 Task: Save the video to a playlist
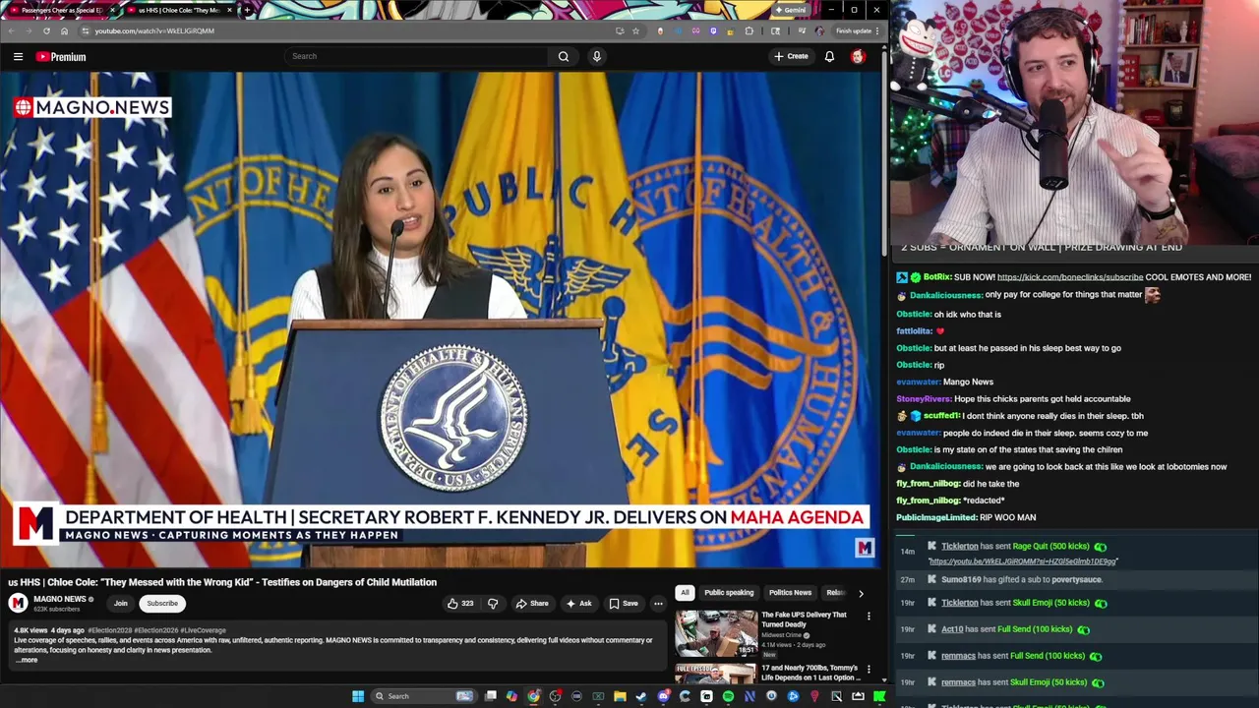point(624,603)
